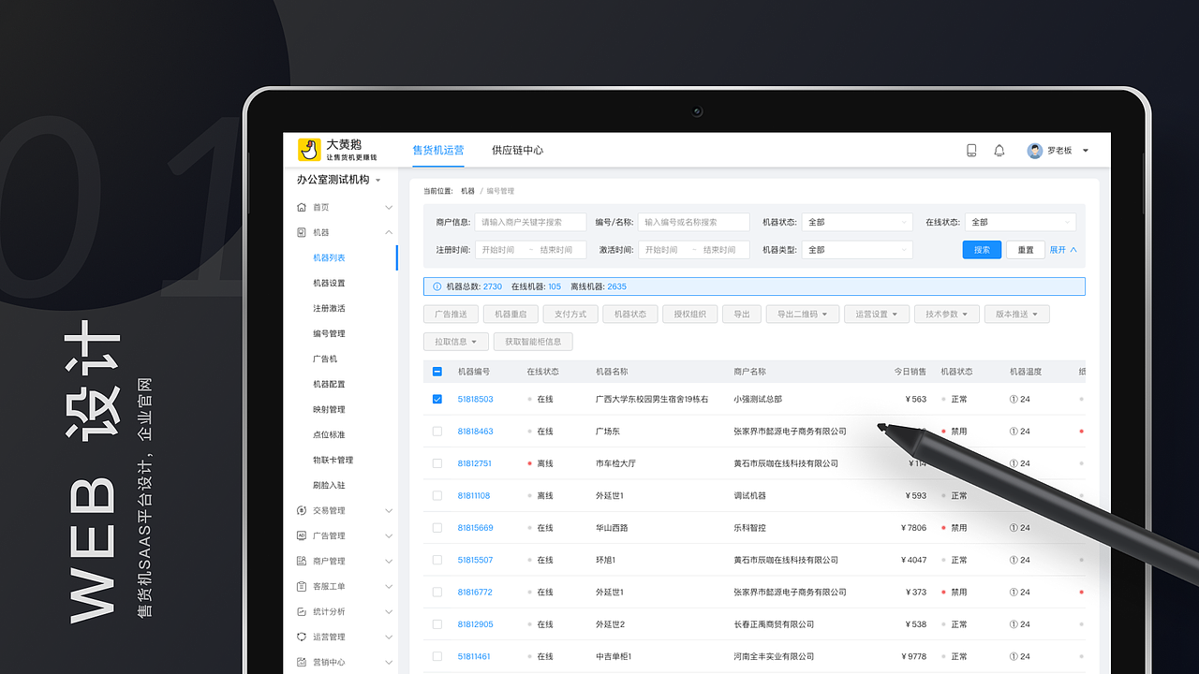Viewport: 1199px width, 674px height.
Task: Check the row 51815507 checkbox
Action: click(437, 560)
